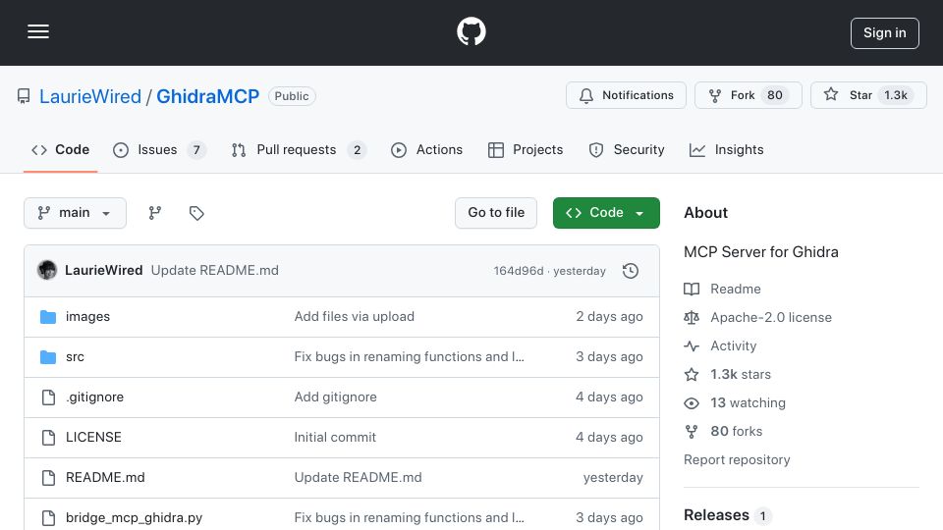Open the Activity link
This screenshot has width=943, height=530.
coord(733,346)
